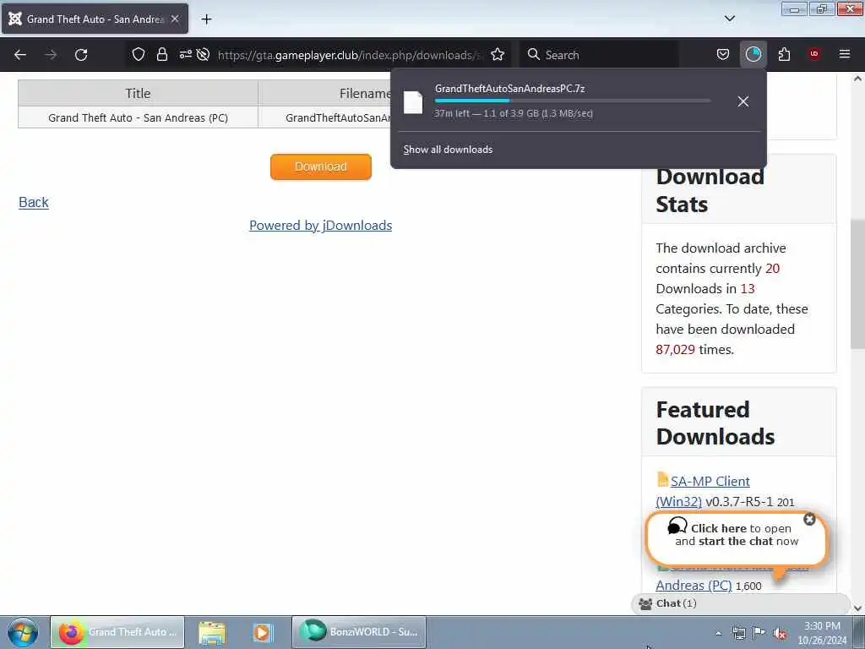Image resolution: width=865 pixels, height=649 pixels.
Task: Open the Andreas (PC) featured download link
Action: (694, 585)
